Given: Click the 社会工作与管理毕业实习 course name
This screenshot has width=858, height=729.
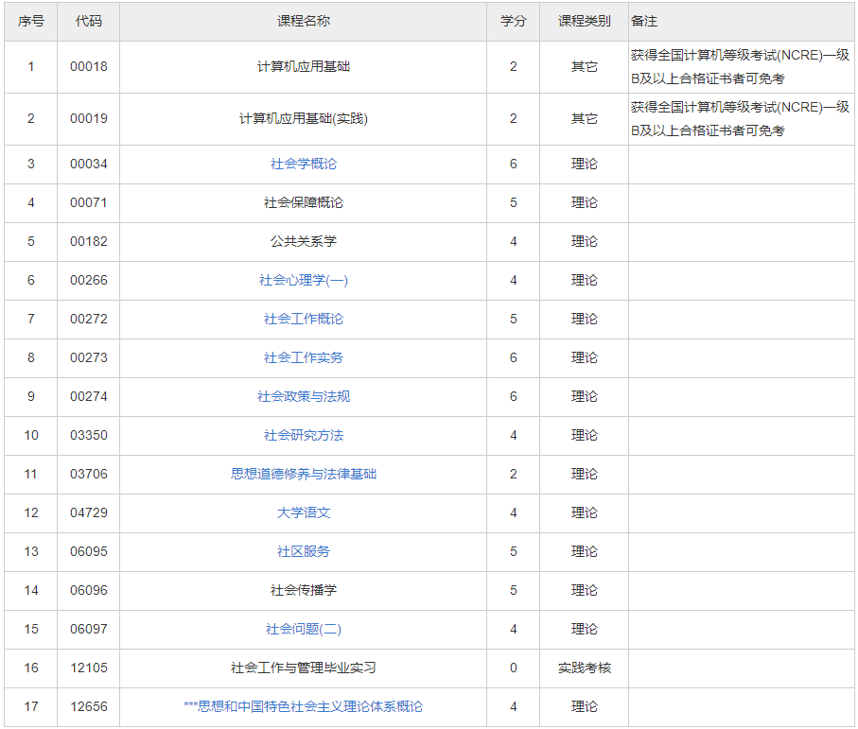Looking at the screenshot, I should pos(303,668).
